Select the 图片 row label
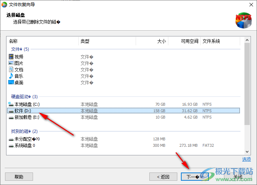Viewport: 257px width, 185px height. [x=19, y=63]
